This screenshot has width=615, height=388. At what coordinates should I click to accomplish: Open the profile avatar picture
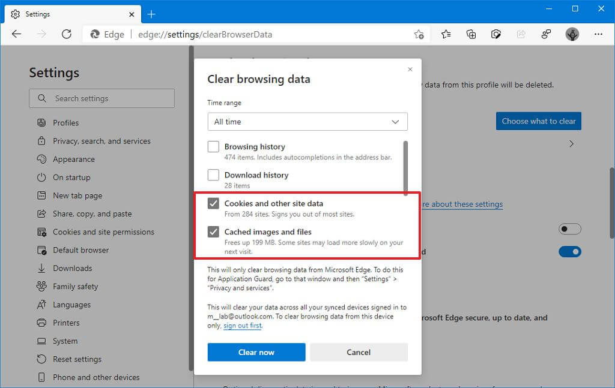coord(572,34)
